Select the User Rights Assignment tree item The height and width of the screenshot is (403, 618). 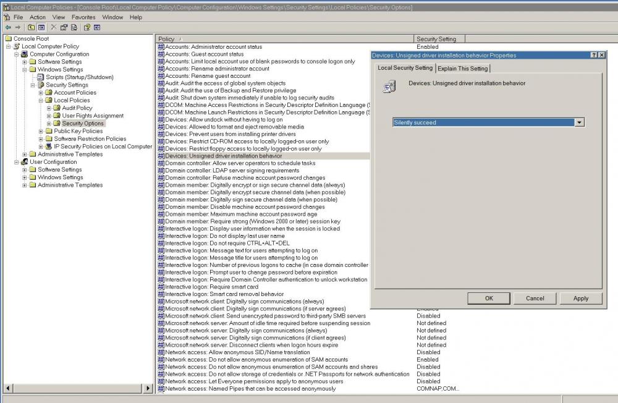point(92,116)
